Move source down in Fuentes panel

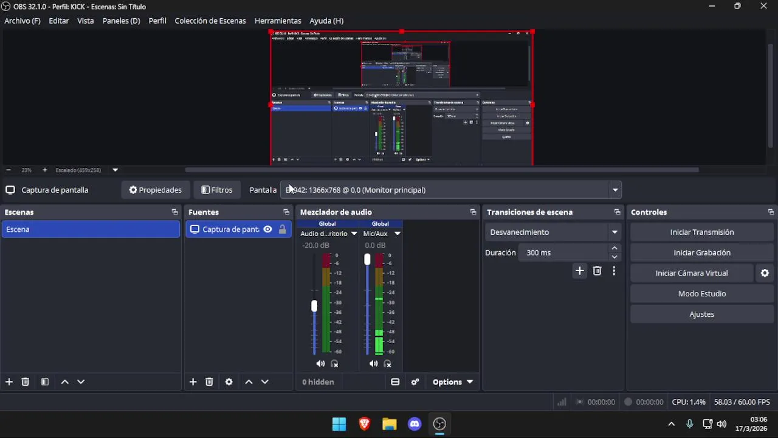click(x=265, y=382)
